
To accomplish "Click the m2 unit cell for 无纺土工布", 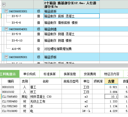I will (86, 101).
